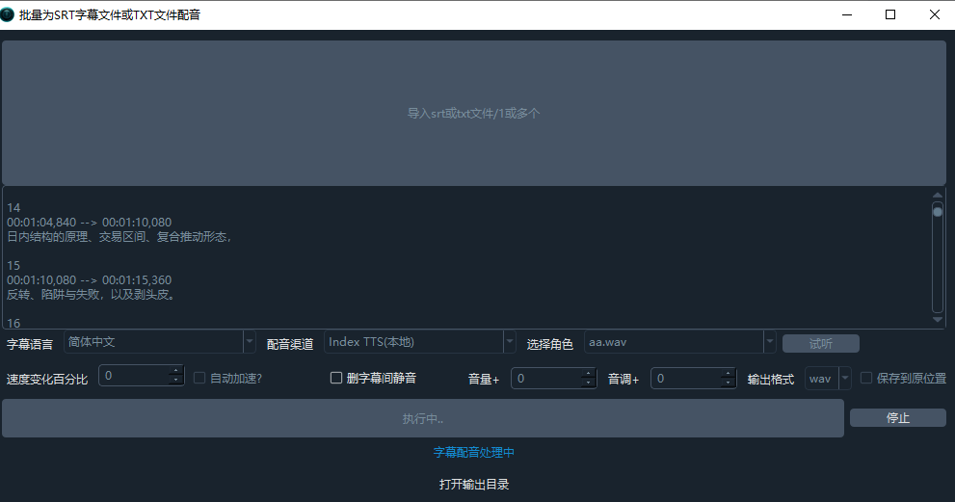The height and width of the screenshot is (502, 955).
Task: Increase speed change percentage with up arrow
Action: pyautogui.click(x=176, y=373)
